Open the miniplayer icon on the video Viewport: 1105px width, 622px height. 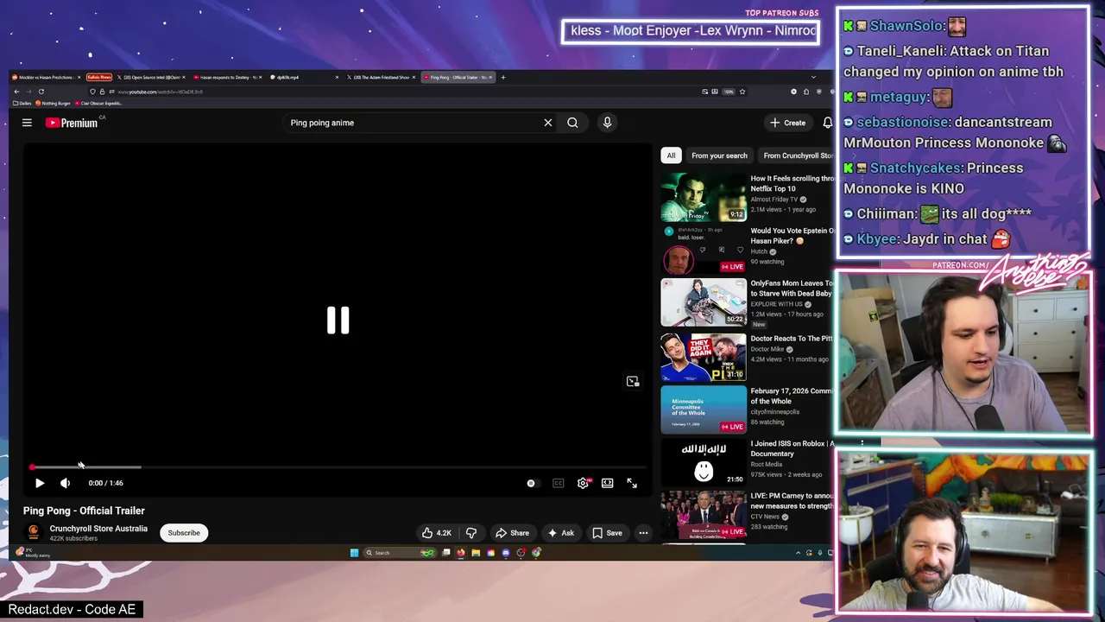click(633, 381)
